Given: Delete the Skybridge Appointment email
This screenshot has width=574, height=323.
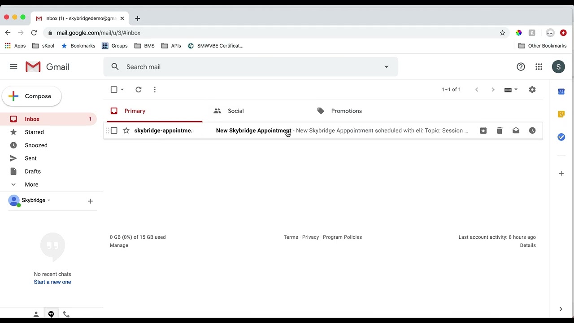Looking at the screenshot, I should (x=500, y=131).
